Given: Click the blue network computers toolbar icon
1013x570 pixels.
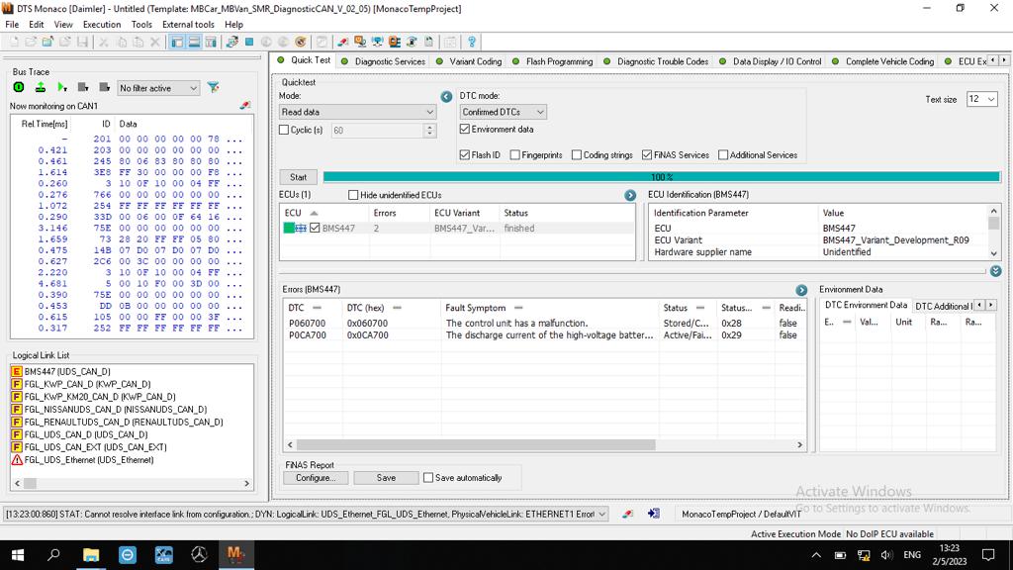Looking at the screenshot, I should pos(377,42).
